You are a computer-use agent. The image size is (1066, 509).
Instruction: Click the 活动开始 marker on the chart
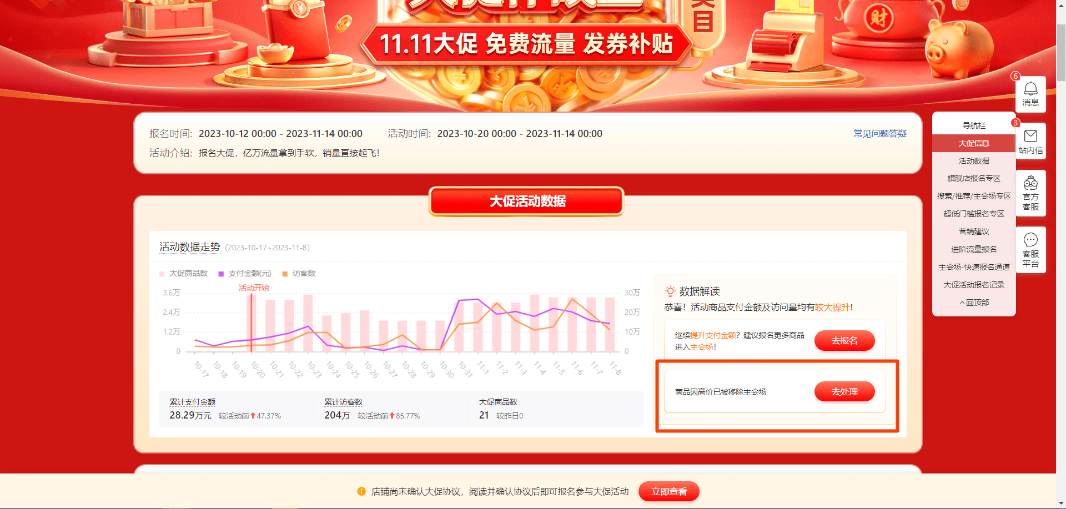254,288
